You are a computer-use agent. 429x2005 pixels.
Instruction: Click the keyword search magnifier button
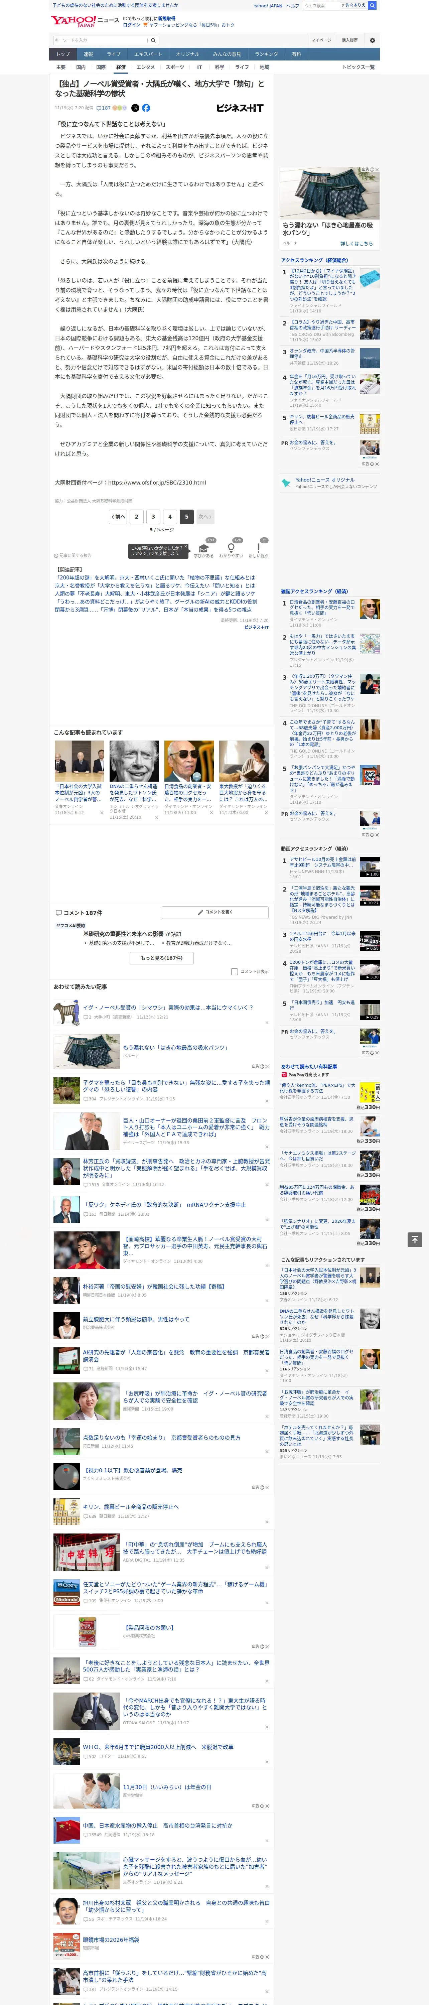(x=153, y=40)
